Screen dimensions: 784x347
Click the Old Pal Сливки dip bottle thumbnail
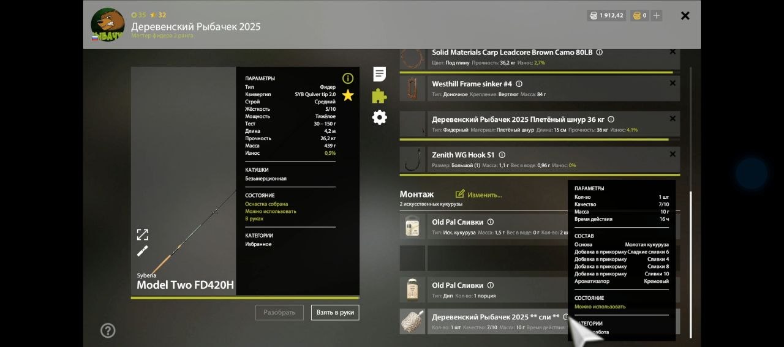point(412,289)
